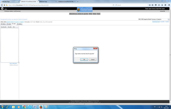Open Skype from taskbar
This screenshot has height=109, width=171.
coord(30,107)
